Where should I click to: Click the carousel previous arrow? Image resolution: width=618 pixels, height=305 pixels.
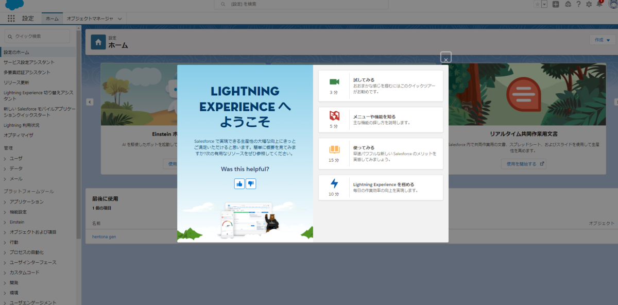(x=90, y=102)
